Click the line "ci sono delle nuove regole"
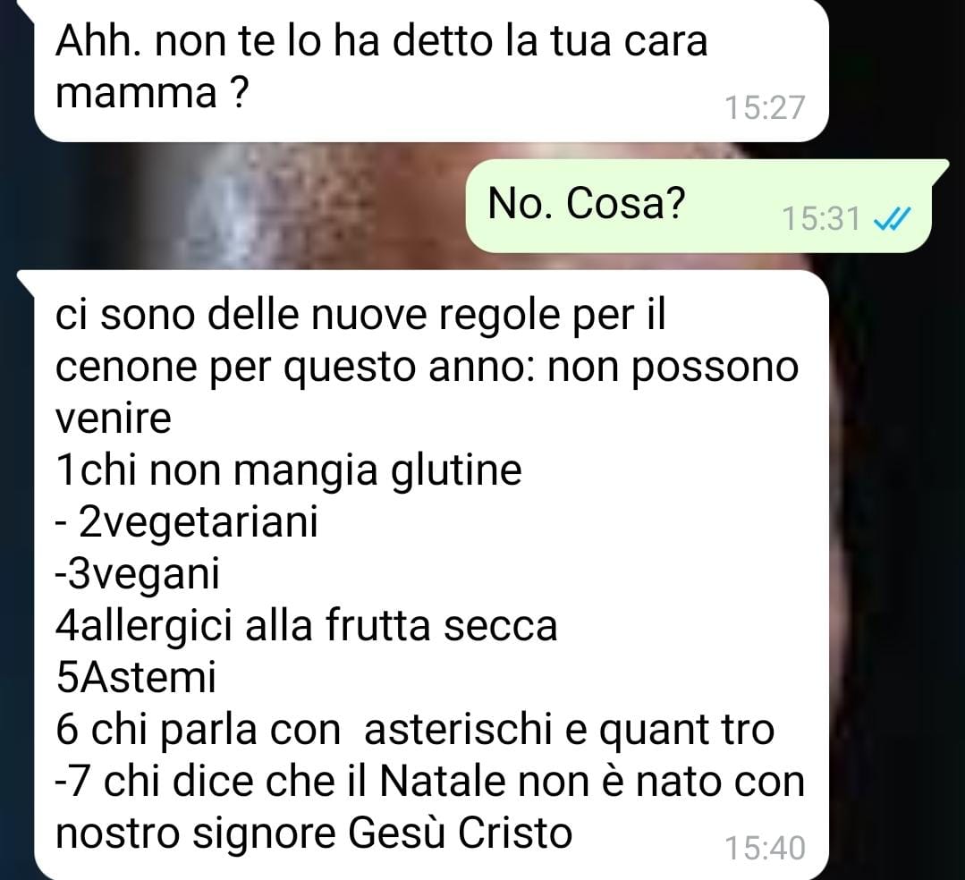 point(360,315)
